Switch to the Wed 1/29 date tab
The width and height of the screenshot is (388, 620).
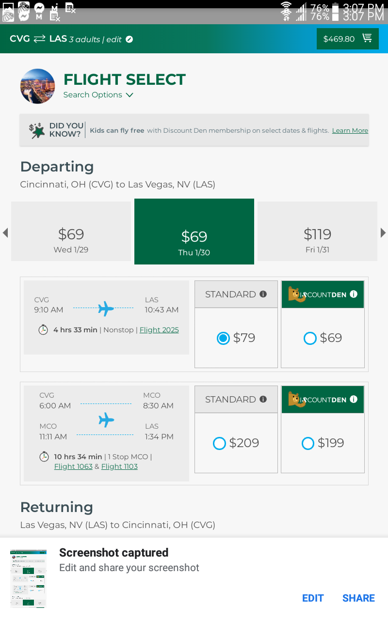click(71, 239)
